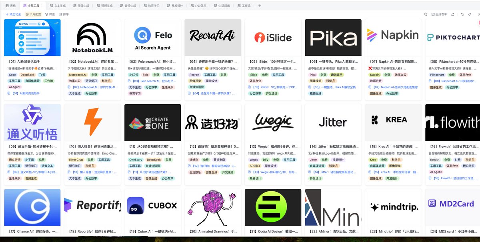Open the reminder clock icon in toolbar
Image resolution: width=480 pixels, height=242 pixels.
pyautogui.click(x=426, y=14)
